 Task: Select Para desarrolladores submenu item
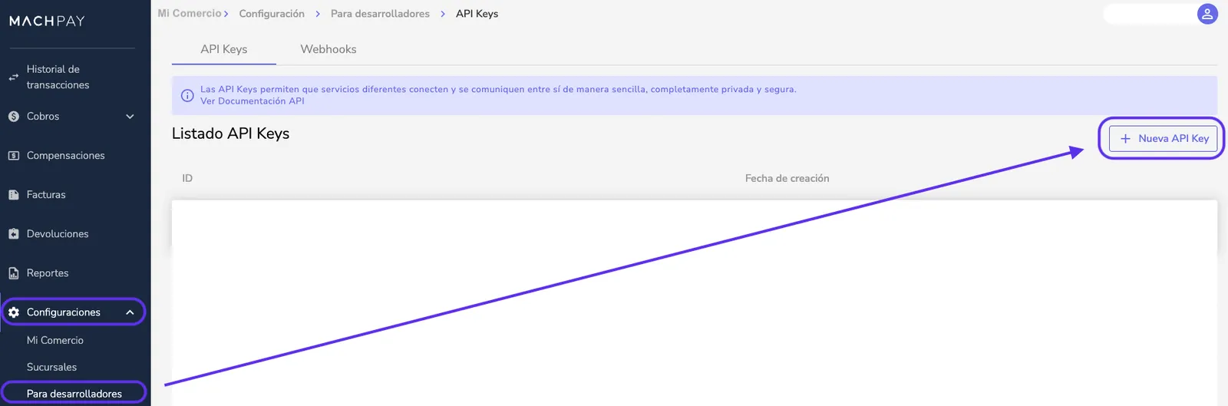click(x=74, y=394)
